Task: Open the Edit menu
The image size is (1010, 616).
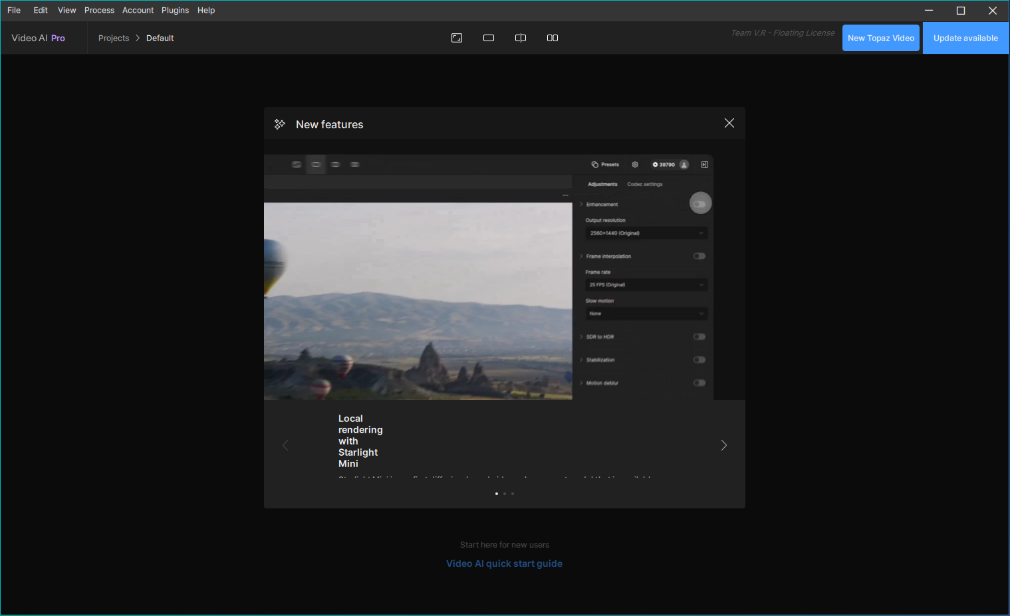Action: (x=41, y=10)
